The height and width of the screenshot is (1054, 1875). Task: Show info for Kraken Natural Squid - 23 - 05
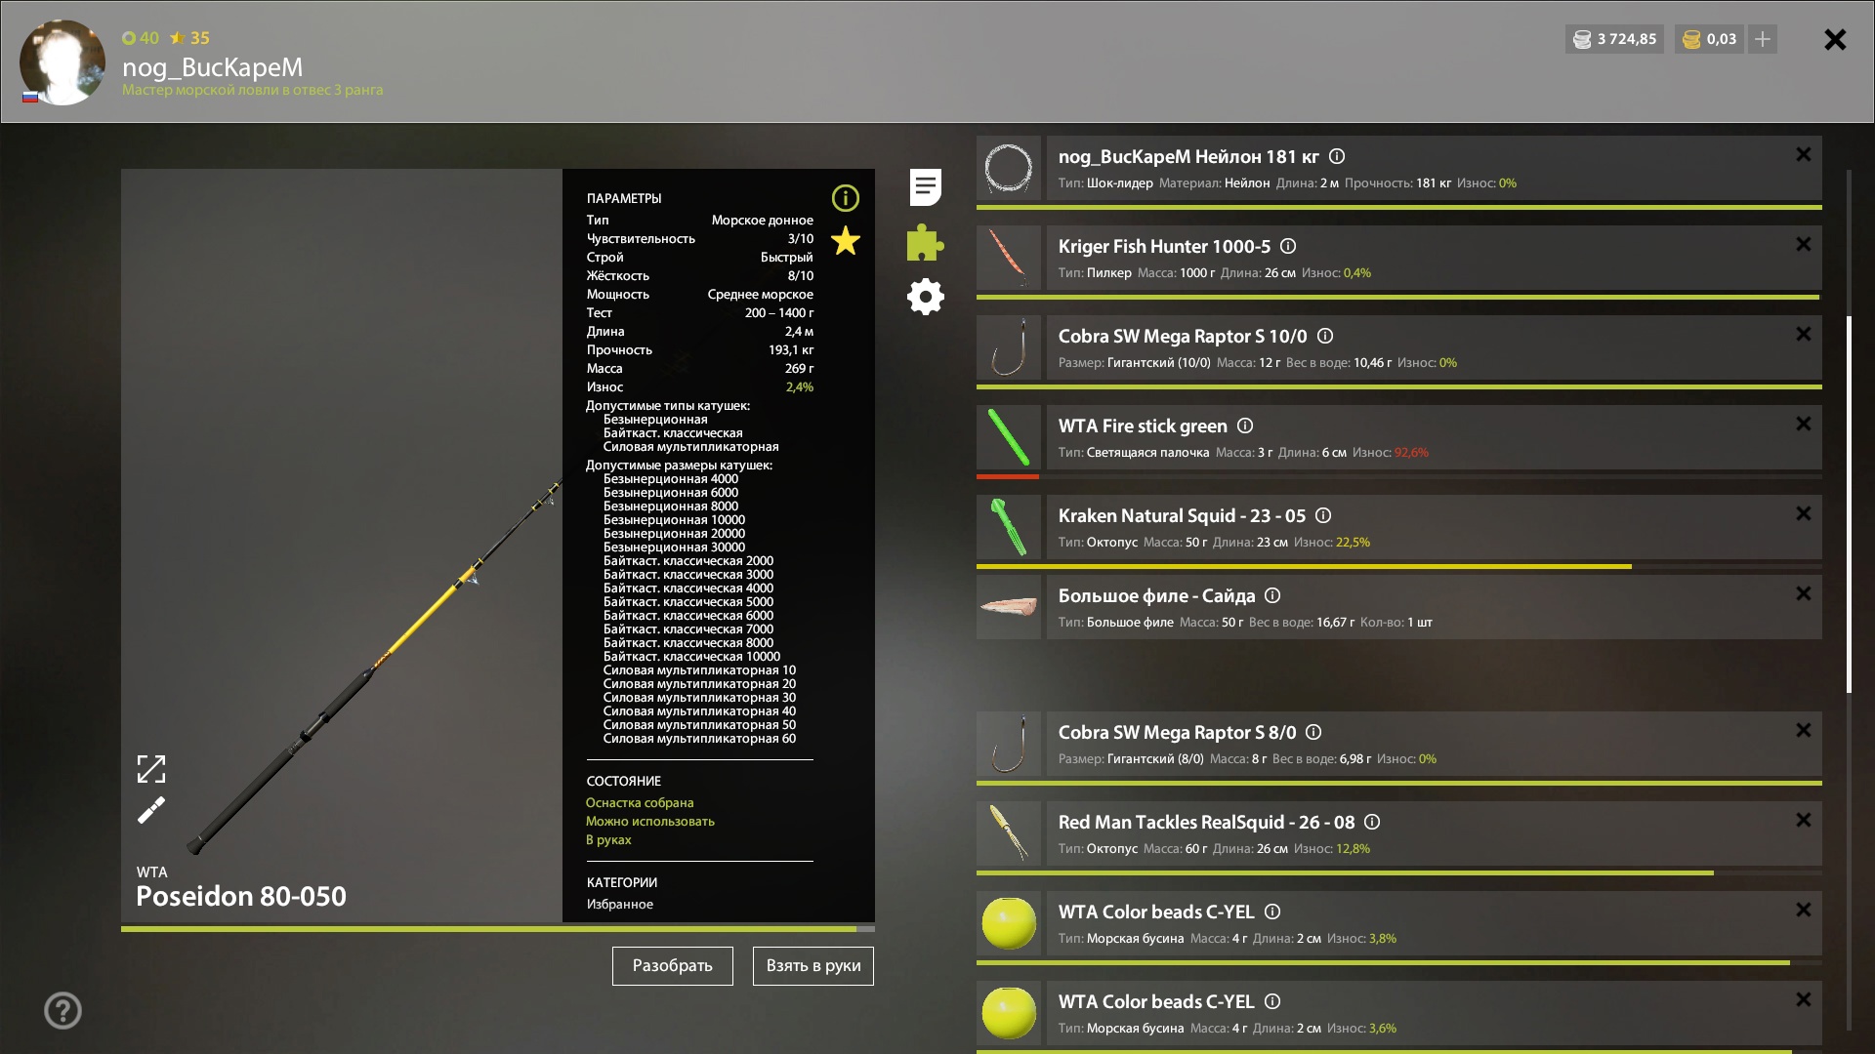tap(1323, 515)
